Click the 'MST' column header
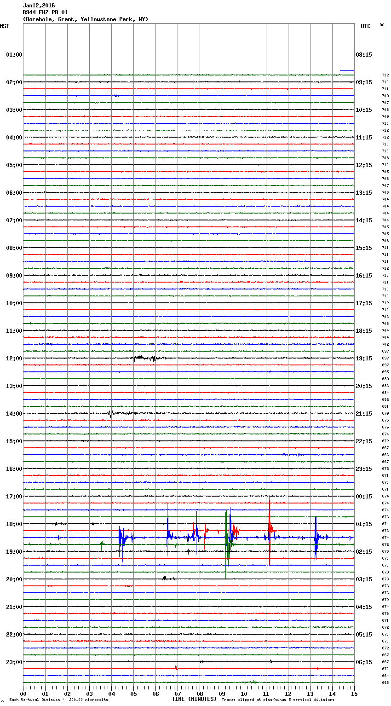The height and width of the screenshot is (706, 391). pos(5,26)
